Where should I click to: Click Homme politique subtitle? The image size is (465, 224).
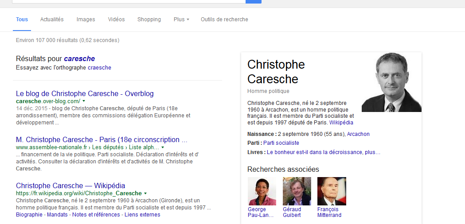[268, 91]
